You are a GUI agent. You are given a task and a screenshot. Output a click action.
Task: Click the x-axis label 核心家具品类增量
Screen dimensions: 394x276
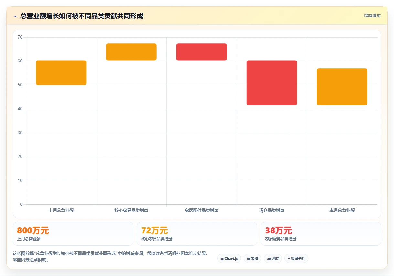click(x=131, y=210)
